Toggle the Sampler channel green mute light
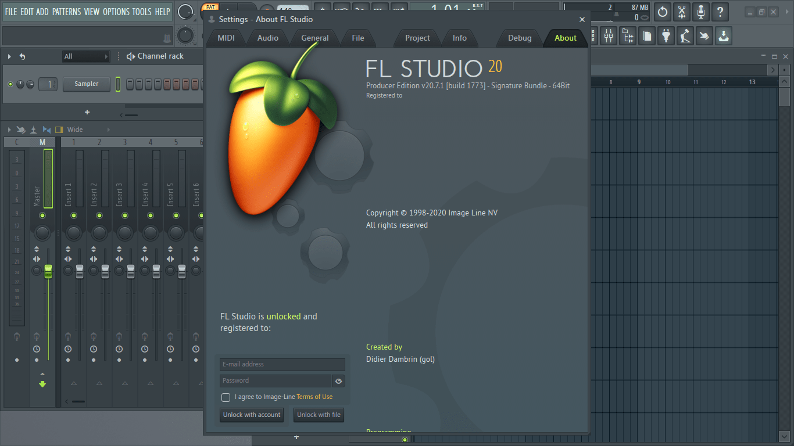794x446 pixels. pos(10,84)
